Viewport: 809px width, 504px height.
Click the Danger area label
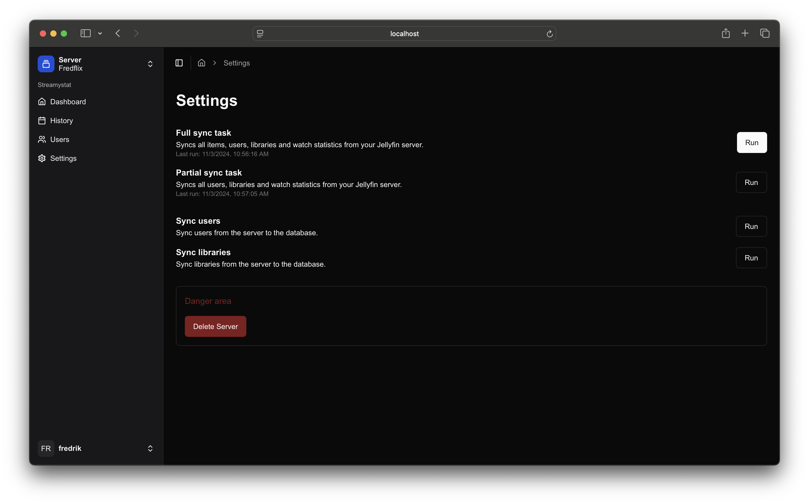(208, 301)
